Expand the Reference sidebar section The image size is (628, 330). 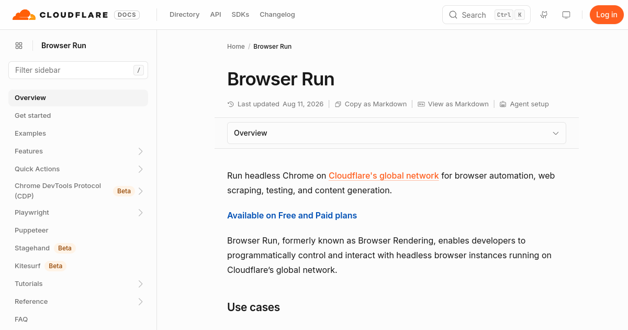pos(140,302)
